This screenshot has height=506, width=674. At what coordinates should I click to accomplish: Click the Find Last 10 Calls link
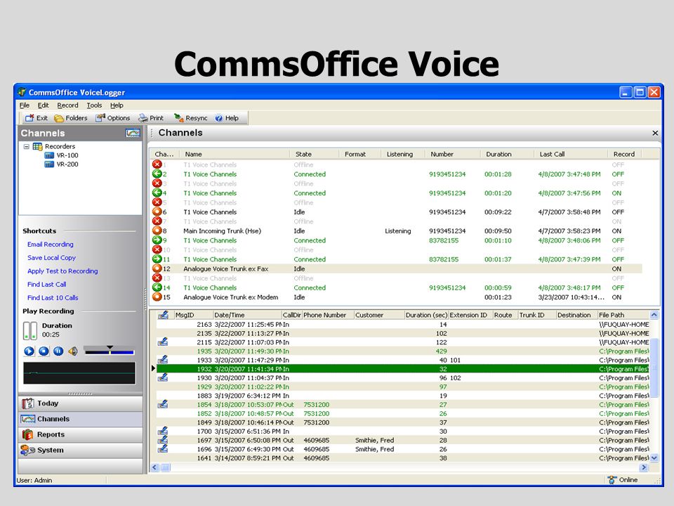(x=53, y=298)
